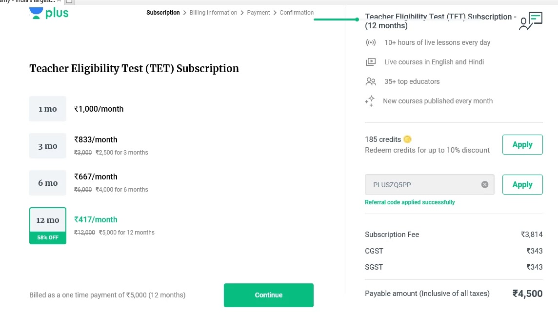Select the 12 mo plan option

pos(48,220)
